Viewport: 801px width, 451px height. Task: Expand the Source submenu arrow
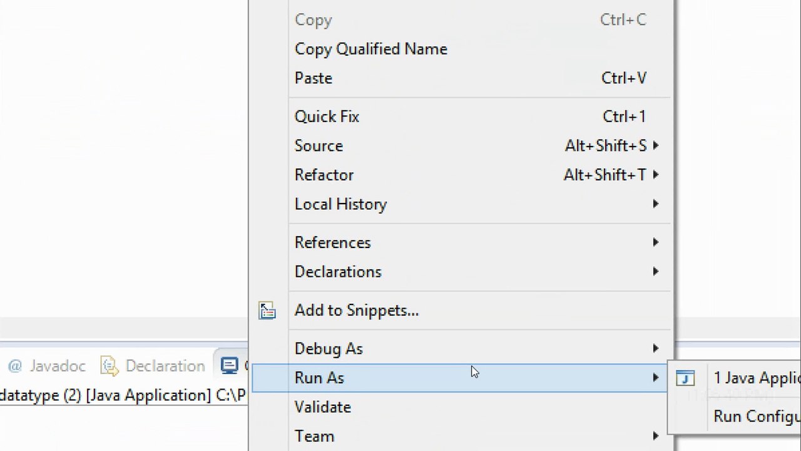pyautogui.click(x=655, y=146)
